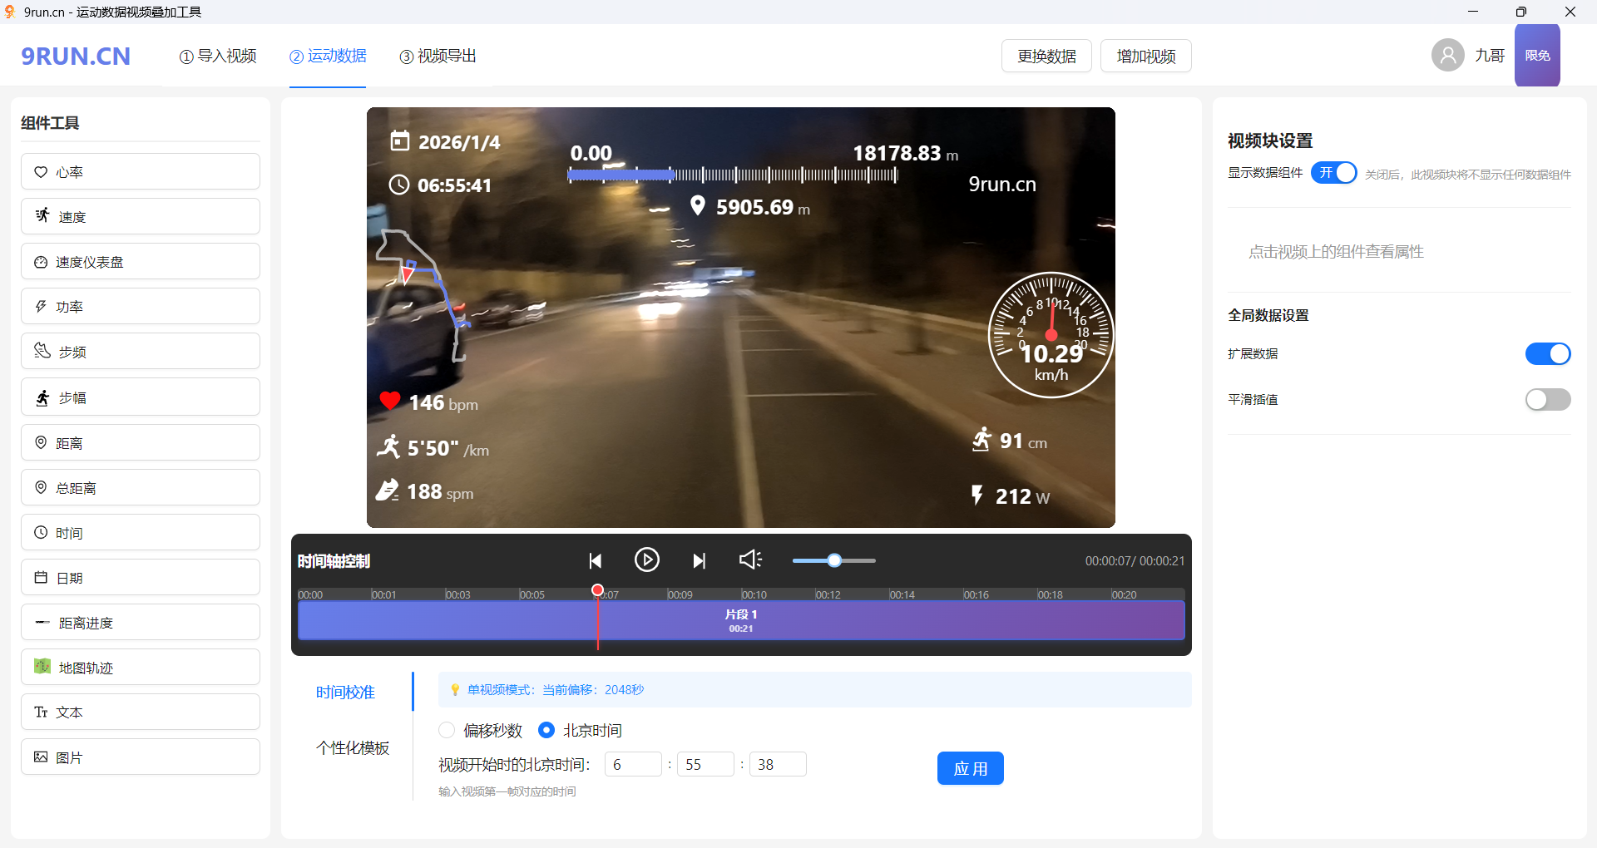Add the map track 地图轨迹 component
This screenshot has width=1597, height=848.
pos(140,667)
